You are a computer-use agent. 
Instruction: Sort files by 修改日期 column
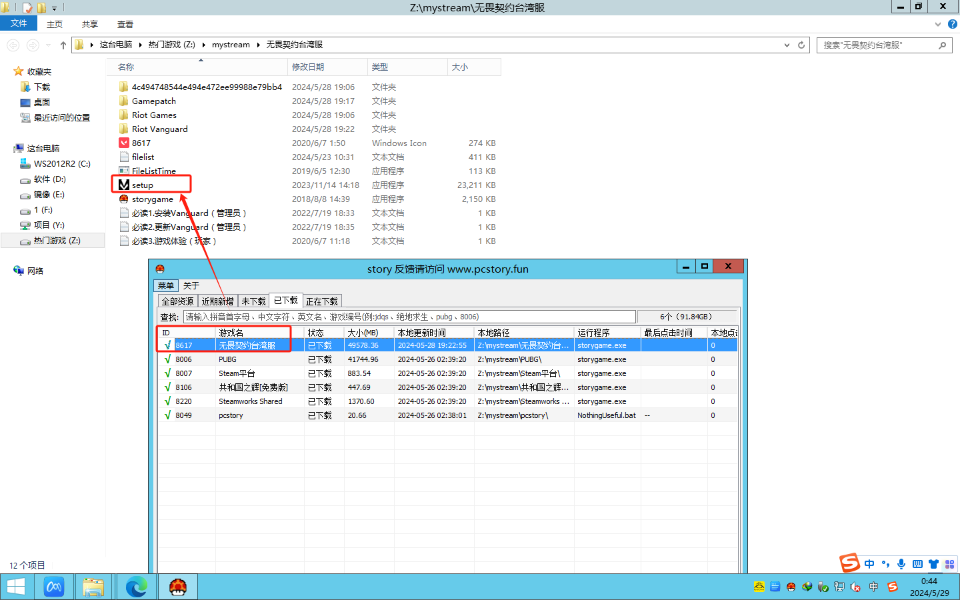(327, 67)
